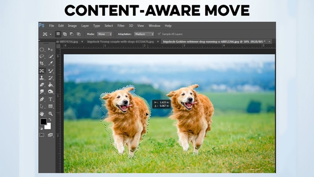Click the ruler origin corner box
The width and height of the screenshot is (314, 177).
[x=58, y=46]
